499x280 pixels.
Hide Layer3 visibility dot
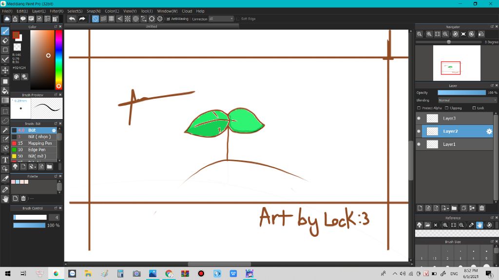[x=419, y=118]
